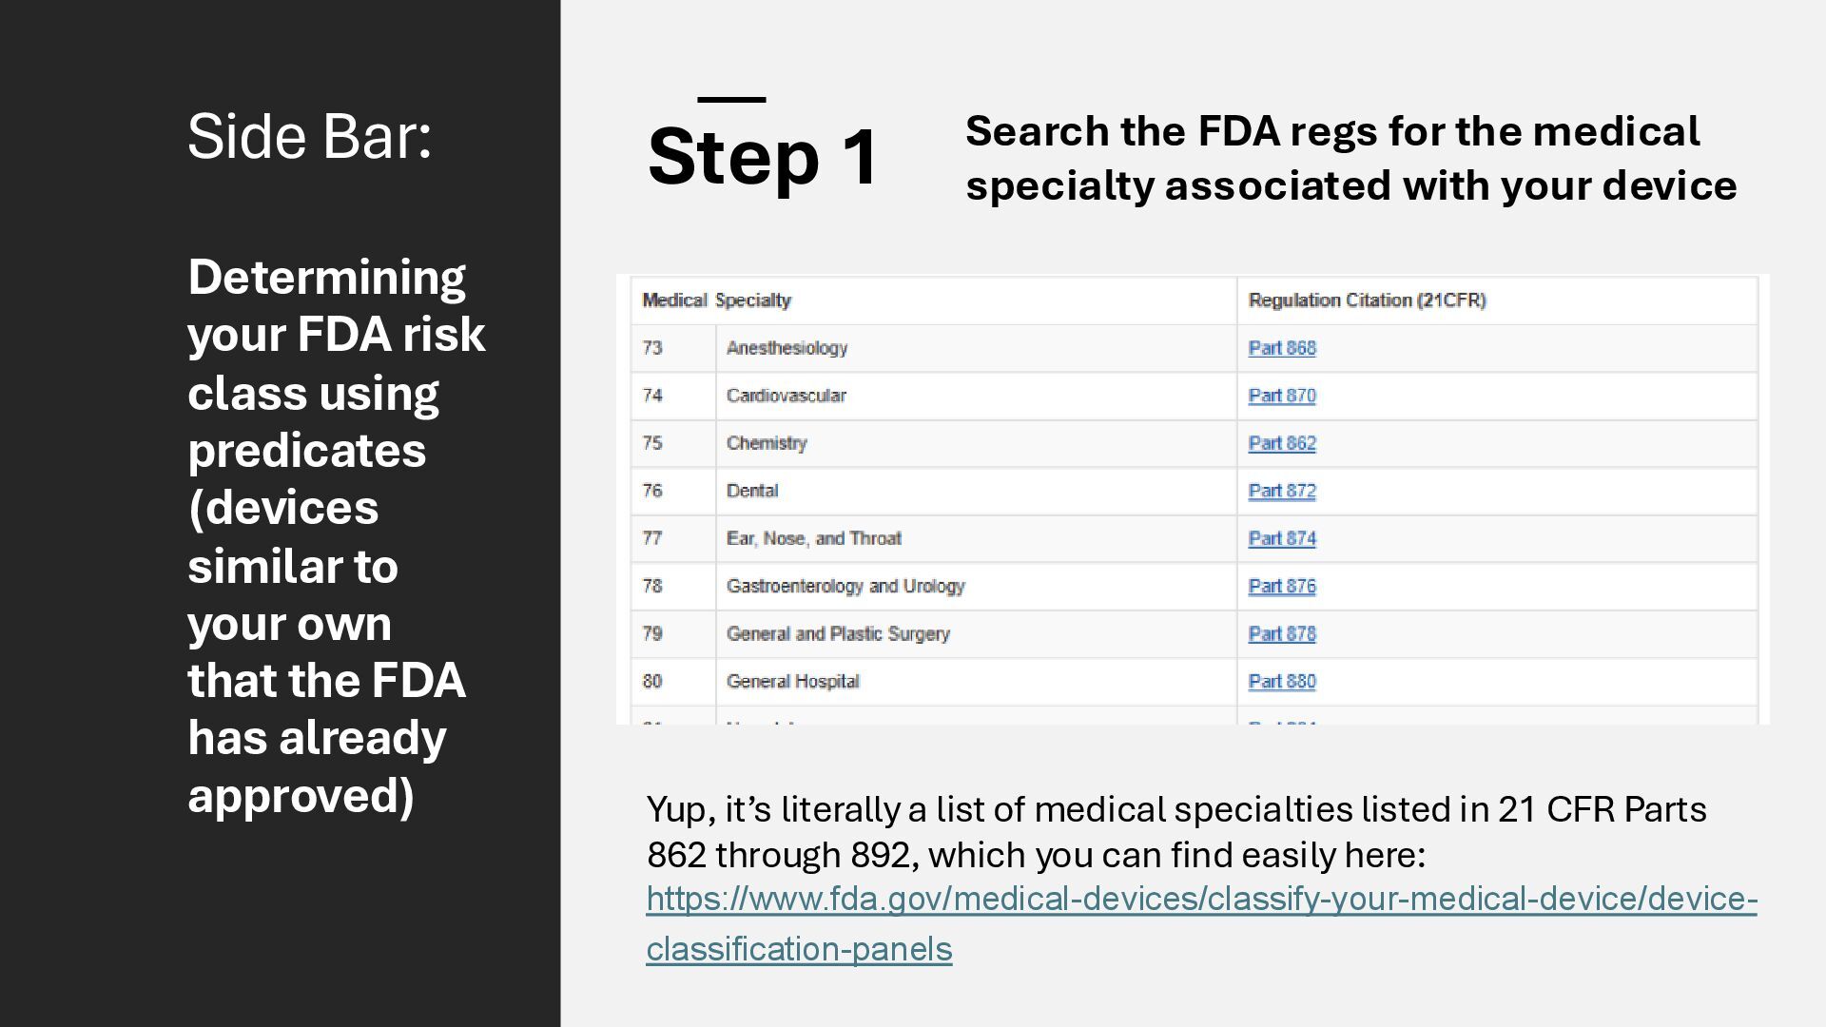Select the Gastroenterology and Urology cell

[845, 586]
